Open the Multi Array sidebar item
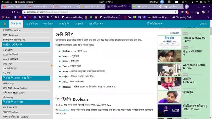Image resolution: width=212 pixels, height=119 pixels. point(14,93)
